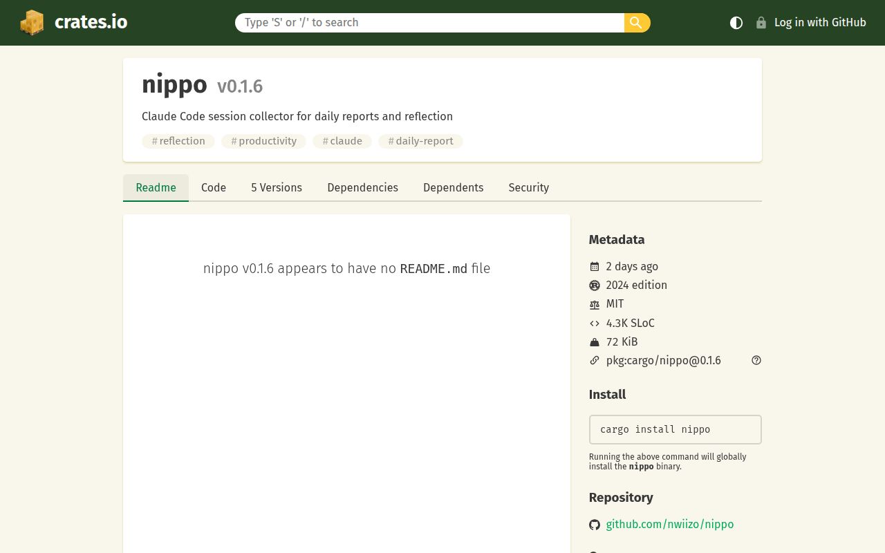Image resolution: width=885 pixels, height=553 pixels.
Task: Click the pkg:cargo/nippo@0.1.6 purl text
Action: (664, 360)
